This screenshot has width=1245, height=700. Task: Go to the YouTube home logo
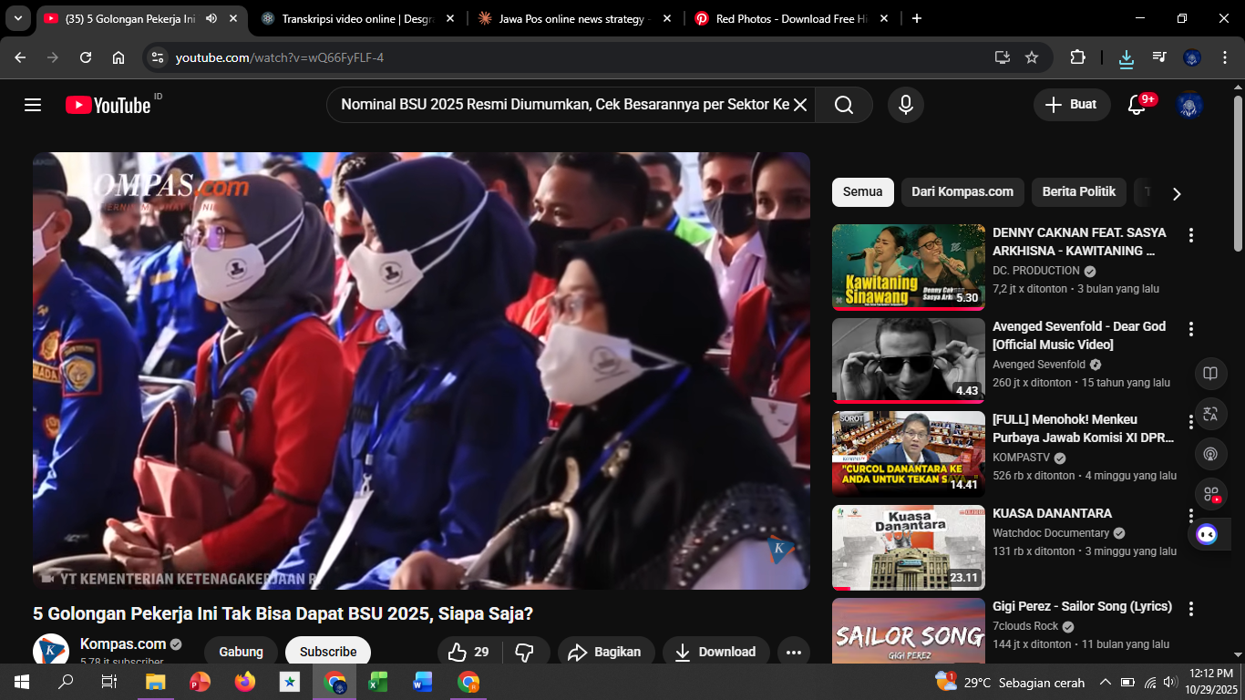[x=108, y=105]
